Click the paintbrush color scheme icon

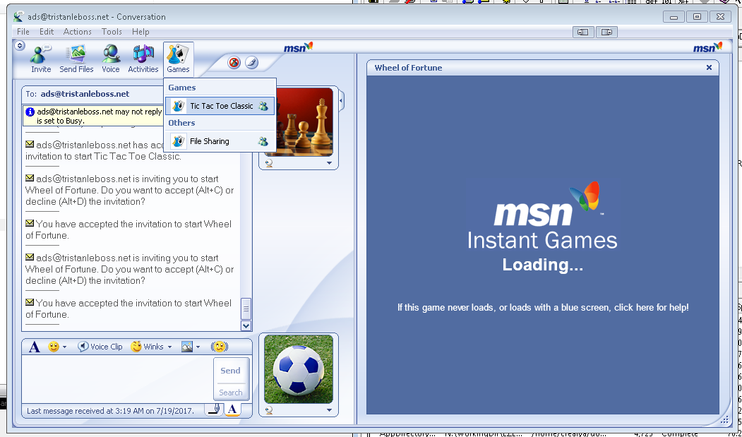252,63
